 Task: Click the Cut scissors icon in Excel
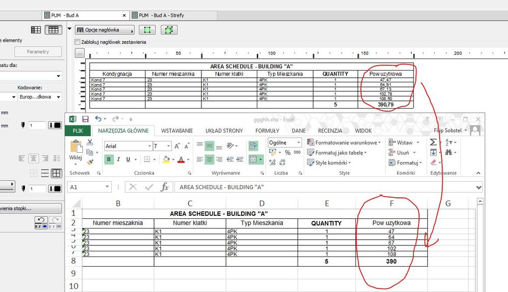point(89,142)
